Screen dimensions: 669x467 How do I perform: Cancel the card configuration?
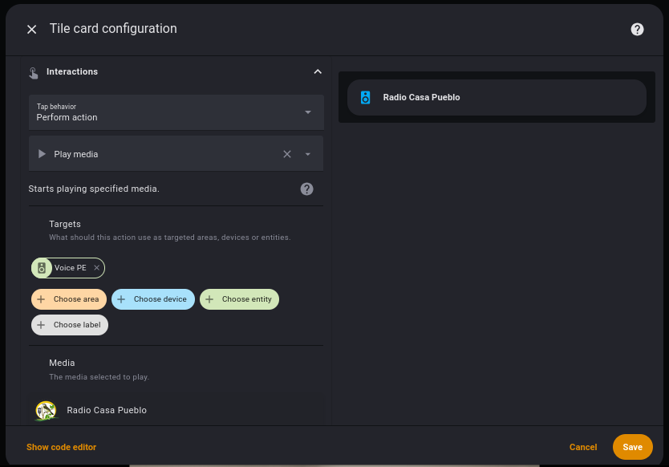click(583, 447)
